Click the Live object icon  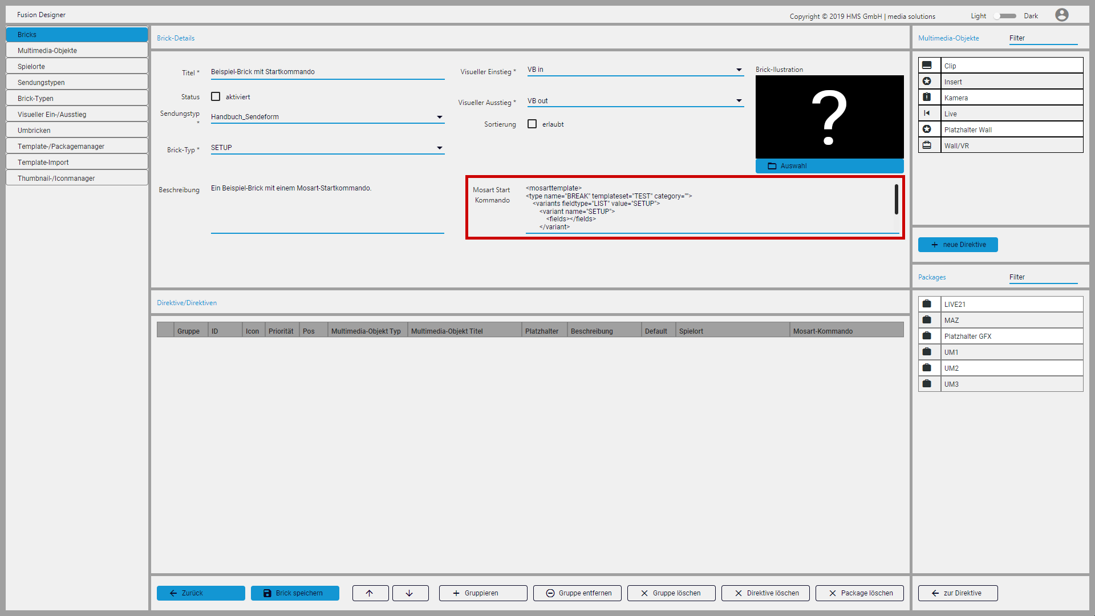[927, 114]
